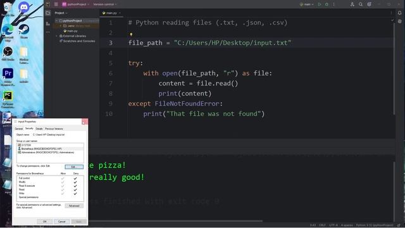This screenshot has width=405, height=228.
Task: Click the Advanced permissions button
Action: pos(74,206)
